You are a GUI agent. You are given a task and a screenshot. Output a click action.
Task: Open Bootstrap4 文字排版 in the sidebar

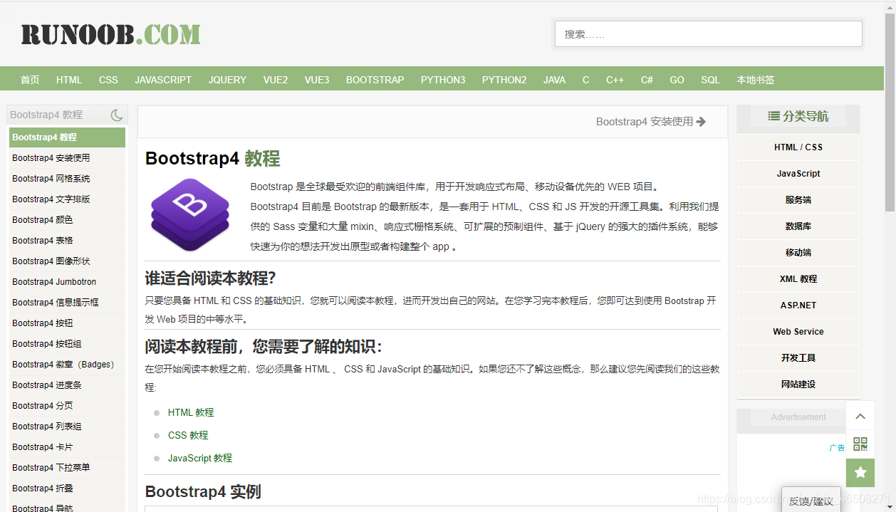pos(67,199)
